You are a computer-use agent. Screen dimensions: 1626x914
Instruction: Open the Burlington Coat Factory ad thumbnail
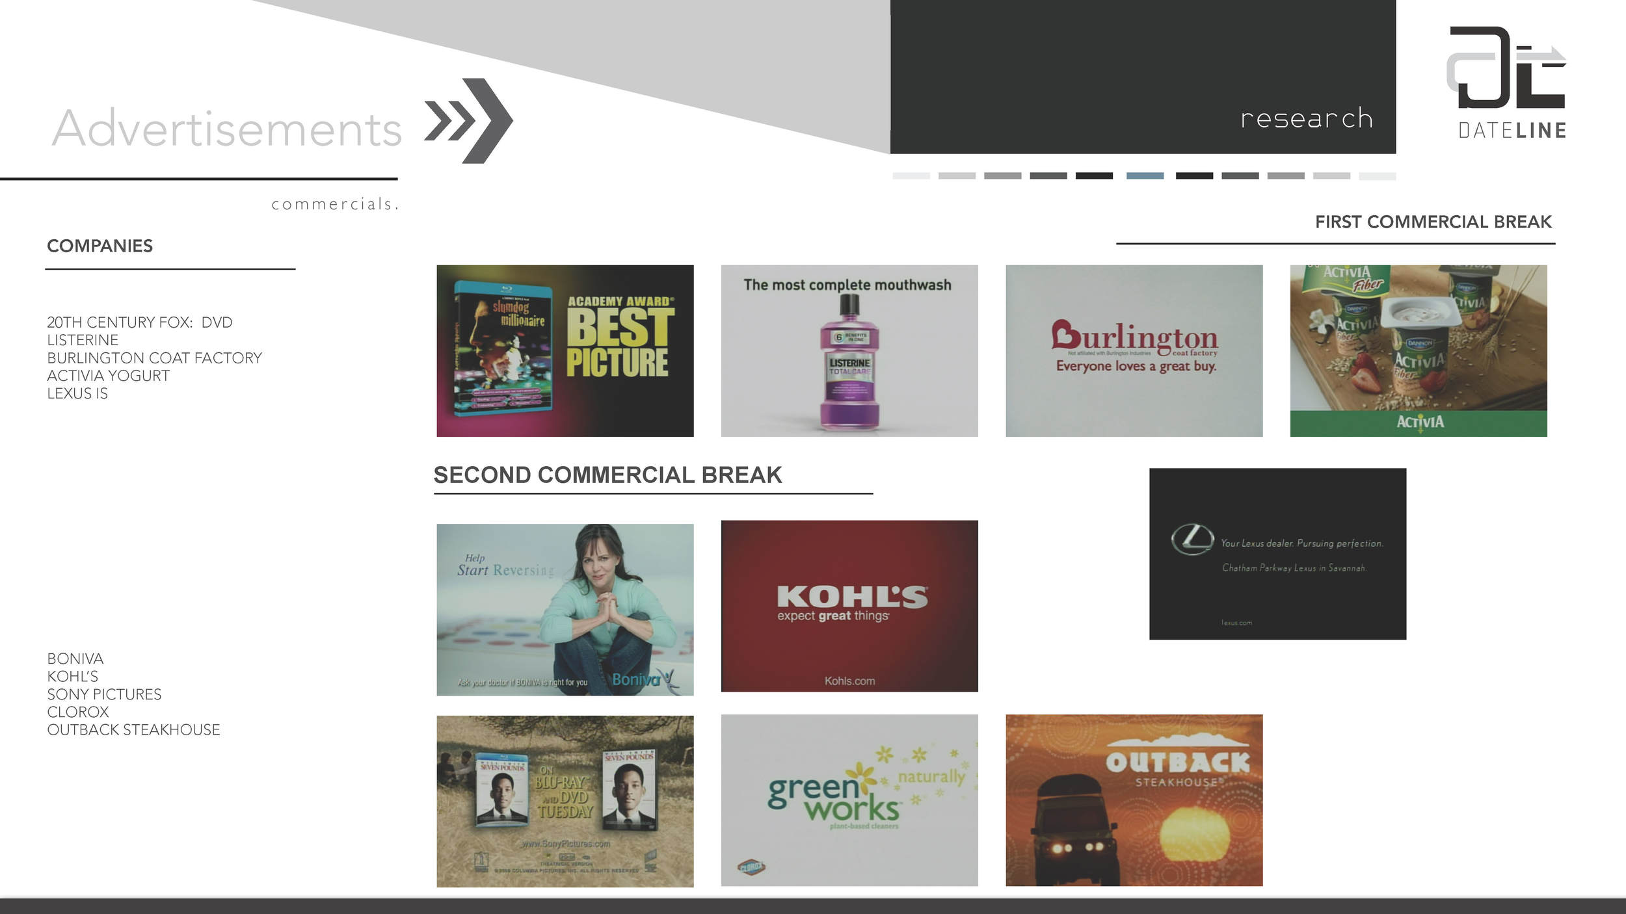coord(1134,350)
